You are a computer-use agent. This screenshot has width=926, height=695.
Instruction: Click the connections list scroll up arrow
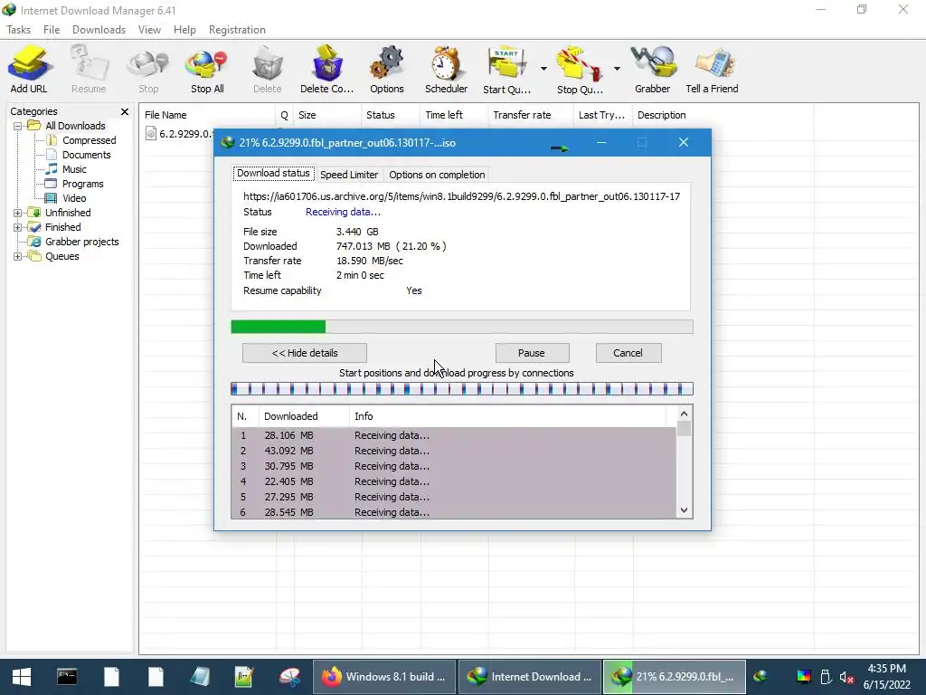click(x=684, y=414)
